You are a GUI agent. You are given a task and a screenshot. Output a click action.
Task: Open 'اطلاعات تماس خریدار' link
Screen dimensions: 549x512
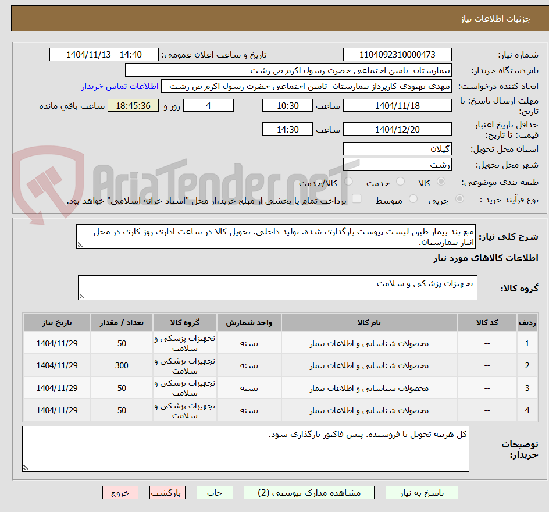pyautogui.click(x=120, y=86)
